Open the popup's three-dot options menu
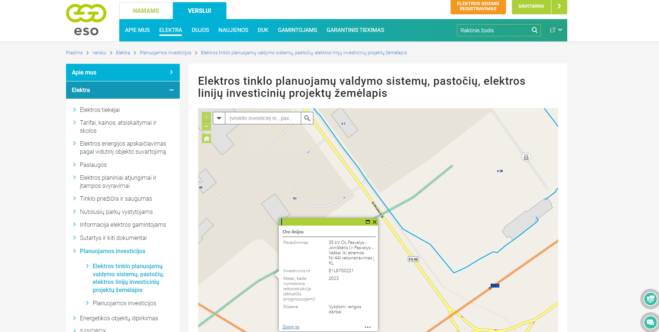Viewport: 659px width, 332px height. pyautogui.click(x=368, y=327)
